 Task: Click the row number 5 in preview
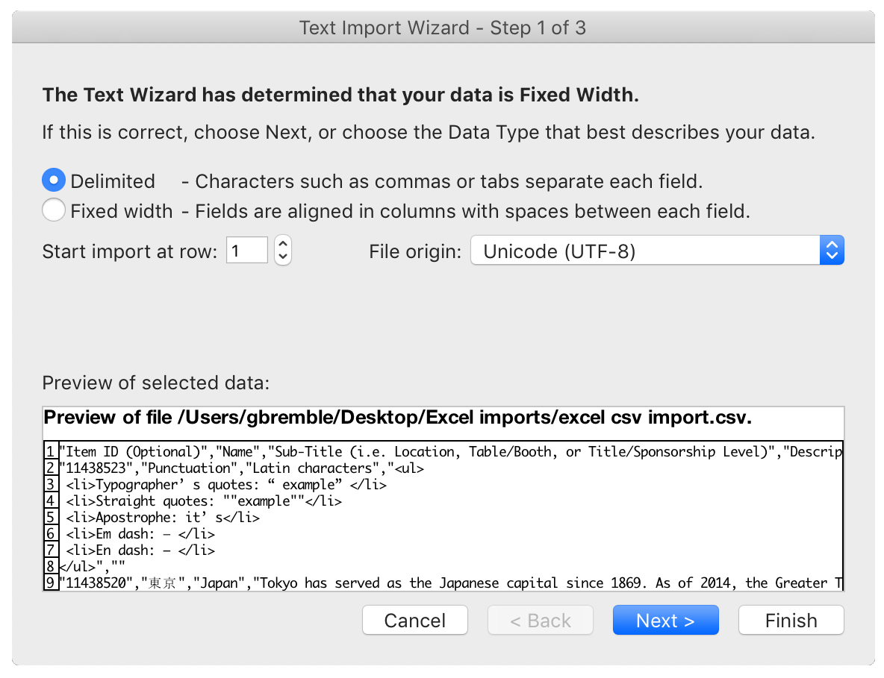pyautogui.click(x=49, y=517)
